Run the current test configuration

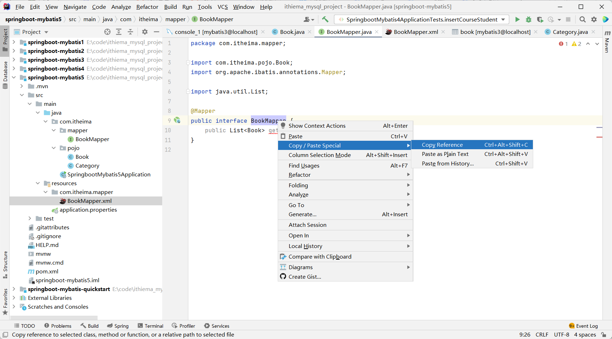(x=517, y=19)
